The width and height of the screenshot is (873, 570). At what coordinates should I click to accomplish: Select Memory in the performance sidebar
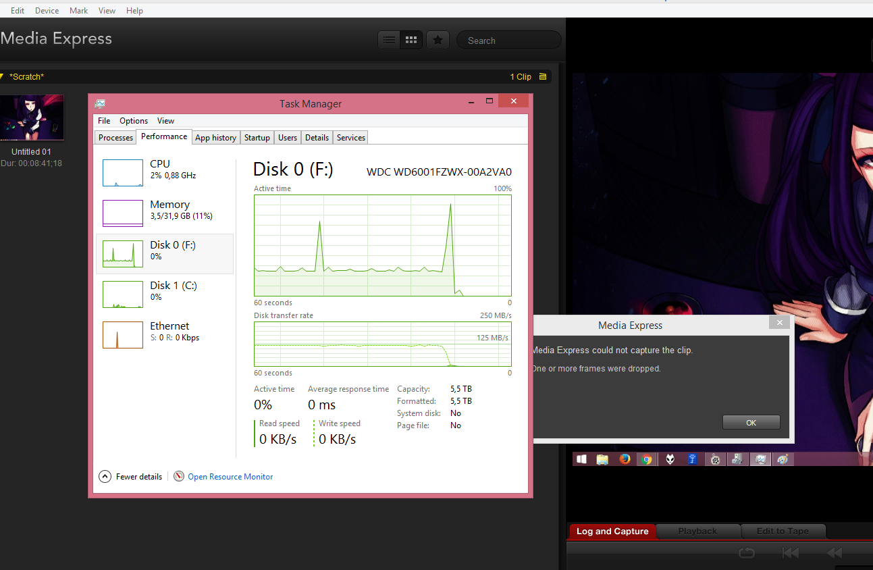[165, 213]
